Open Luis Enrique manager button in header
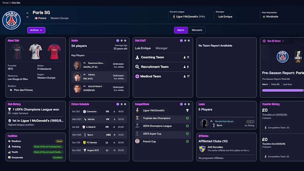The width and height of the screenshot is (304, 171). pyautogui.click(x=225, y=16)
